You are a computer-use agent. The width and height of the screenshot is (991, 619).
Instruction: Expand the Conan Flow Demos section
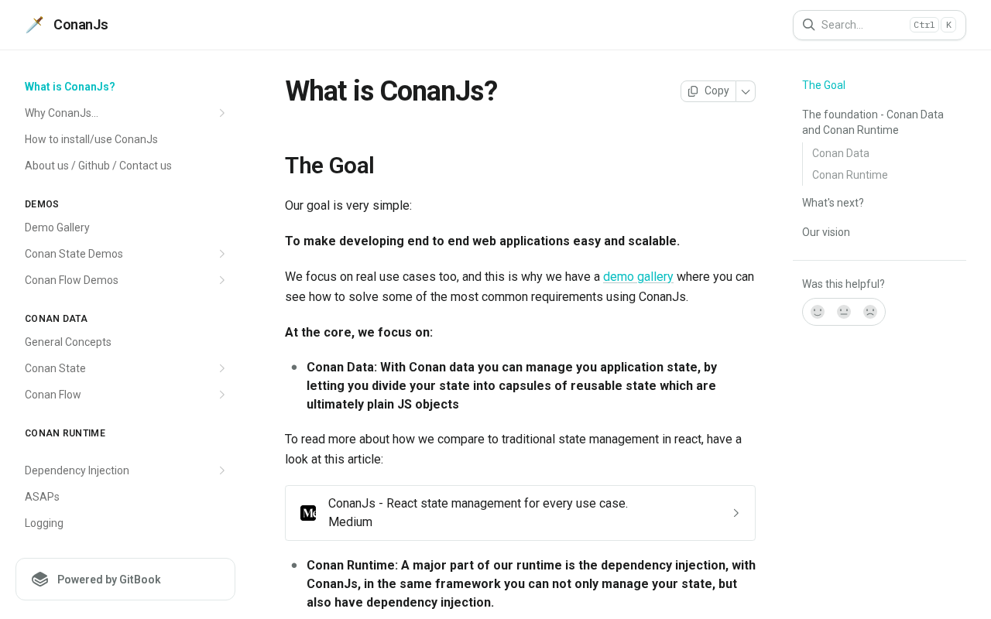pyautogui.click(x=221, y=280)
